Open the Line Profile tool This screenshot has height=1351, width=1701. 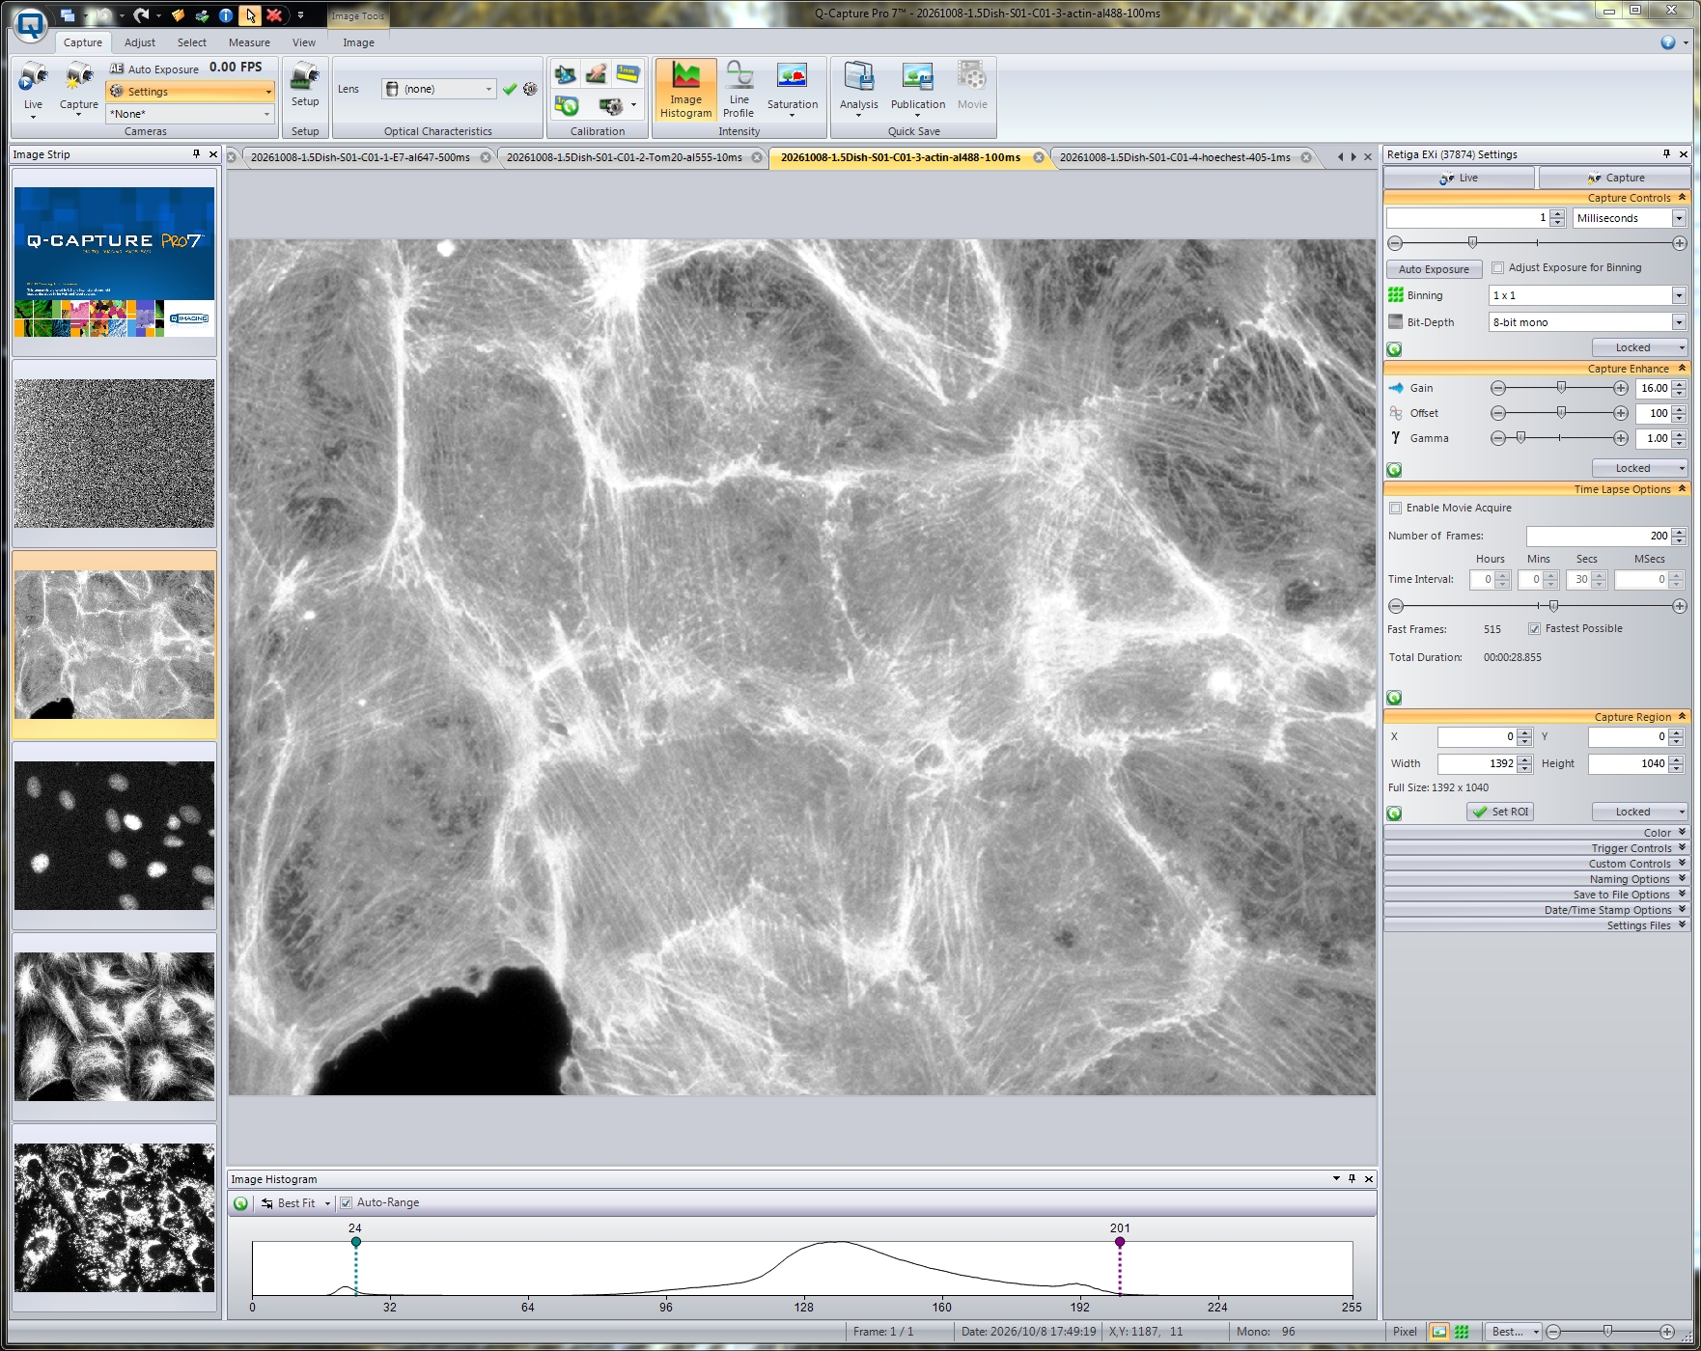739,90
